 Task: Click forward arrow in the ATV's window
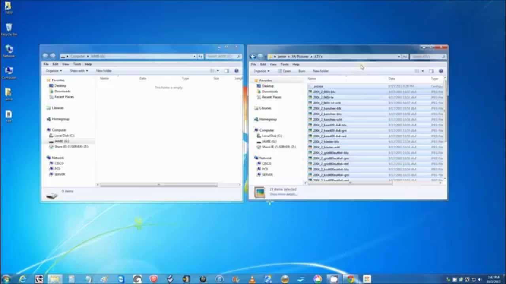(260, 56)
